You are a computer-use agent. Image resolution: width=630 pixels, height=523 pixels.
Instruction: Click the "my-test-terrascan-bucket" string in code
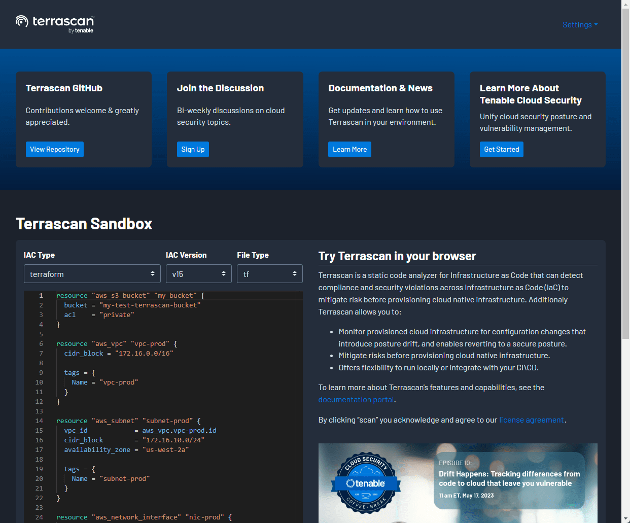[150, 305]
